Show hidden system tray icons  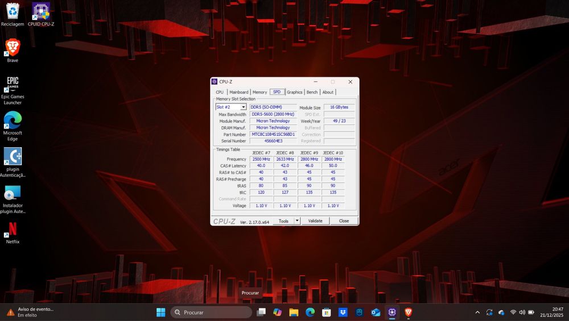477,312
